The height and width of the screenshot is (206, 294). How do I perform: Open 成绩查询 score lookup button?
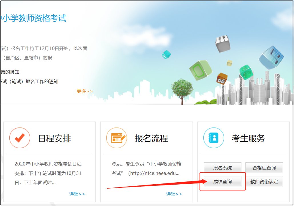222,181
